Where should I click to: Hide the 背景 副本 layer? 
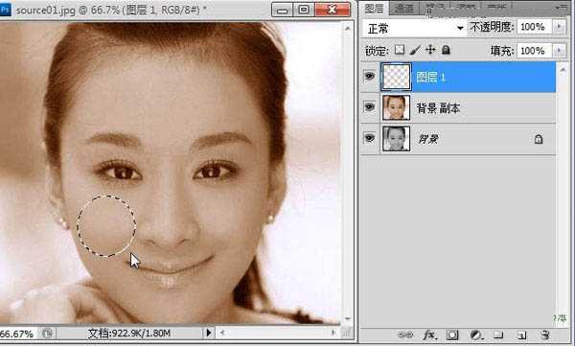[x=369, y=107]
